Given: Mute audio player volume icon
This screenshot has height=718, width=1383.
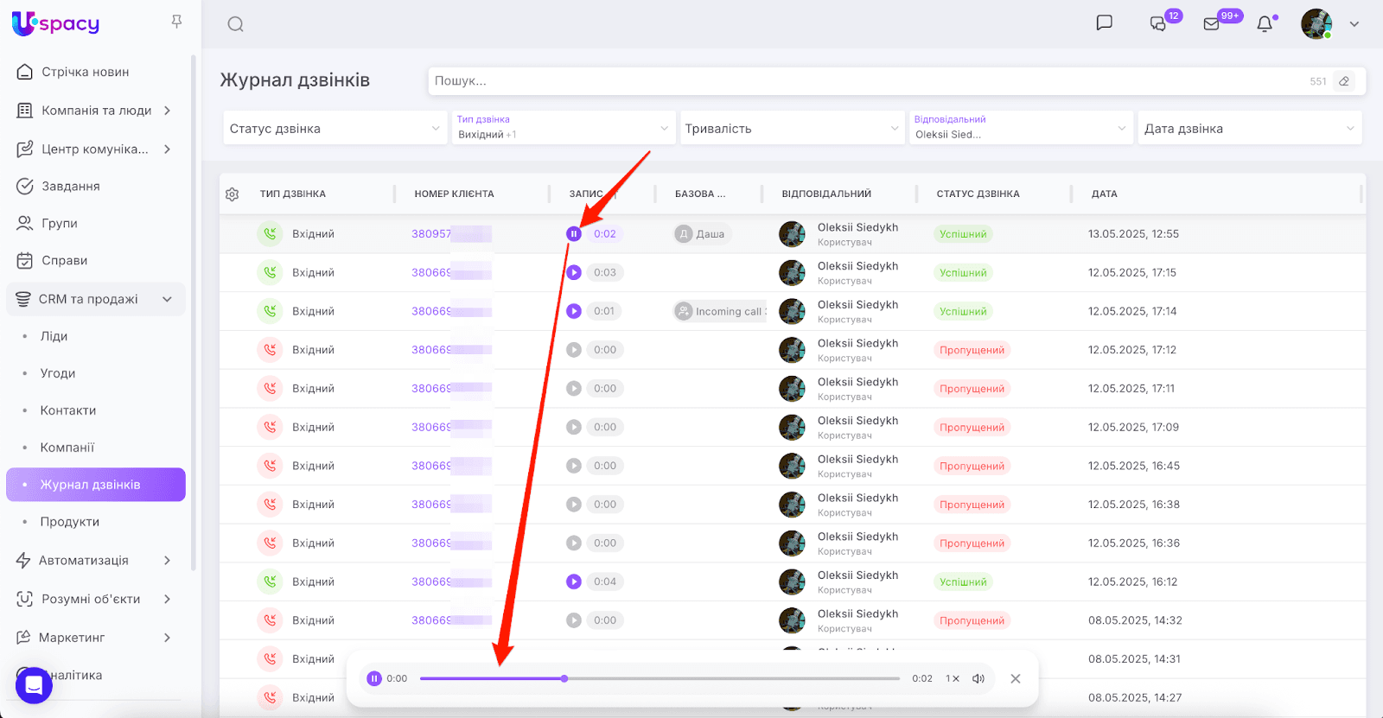Looking at the screenshot, I should click(978, 679).
